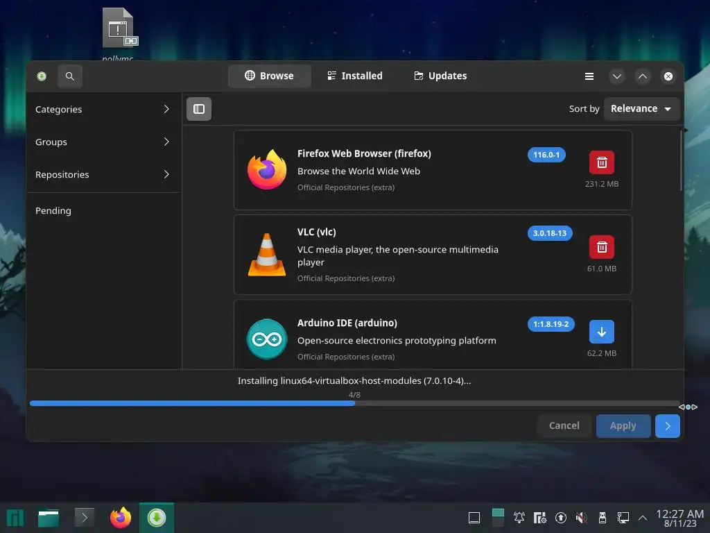Remove Firefox using its trash button
The image size is (710, 533).
[601, 162]
